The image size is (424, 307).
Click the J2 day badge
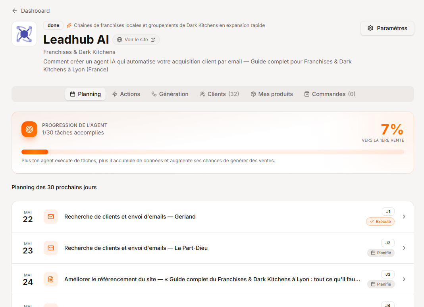point(388,243)
